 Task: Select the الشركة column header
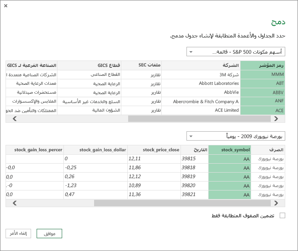pyautogui.click(x=201, y=66)
